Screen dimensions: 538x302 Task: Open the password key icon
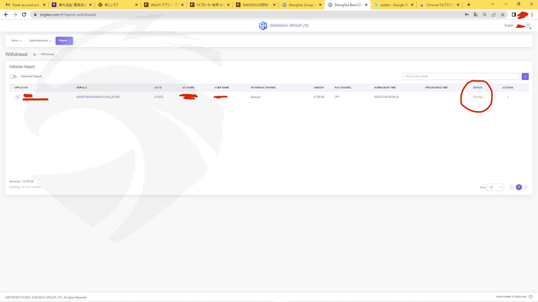click(x=467, y=15)
